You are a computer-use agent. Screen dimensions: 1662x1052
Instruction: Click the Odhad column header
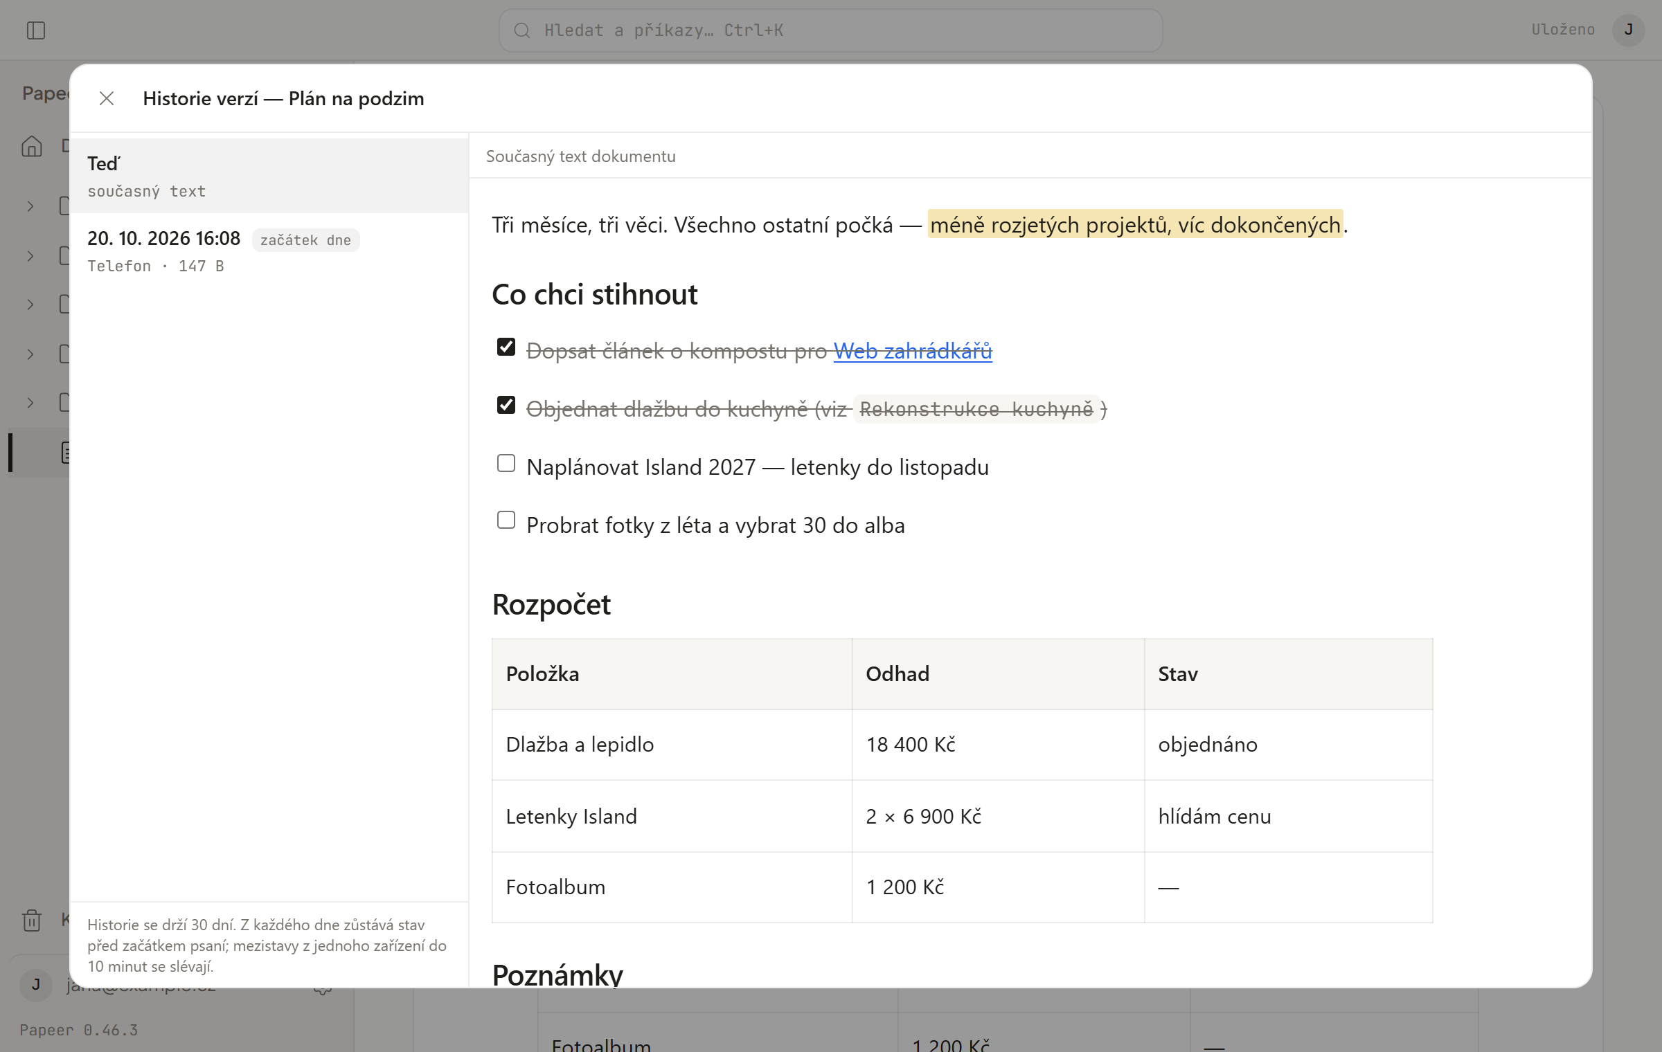click(x=998, y=674)
